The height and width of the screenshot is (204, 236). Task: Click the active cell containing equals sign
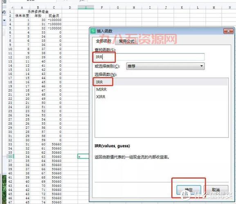(x=83, y=157)
